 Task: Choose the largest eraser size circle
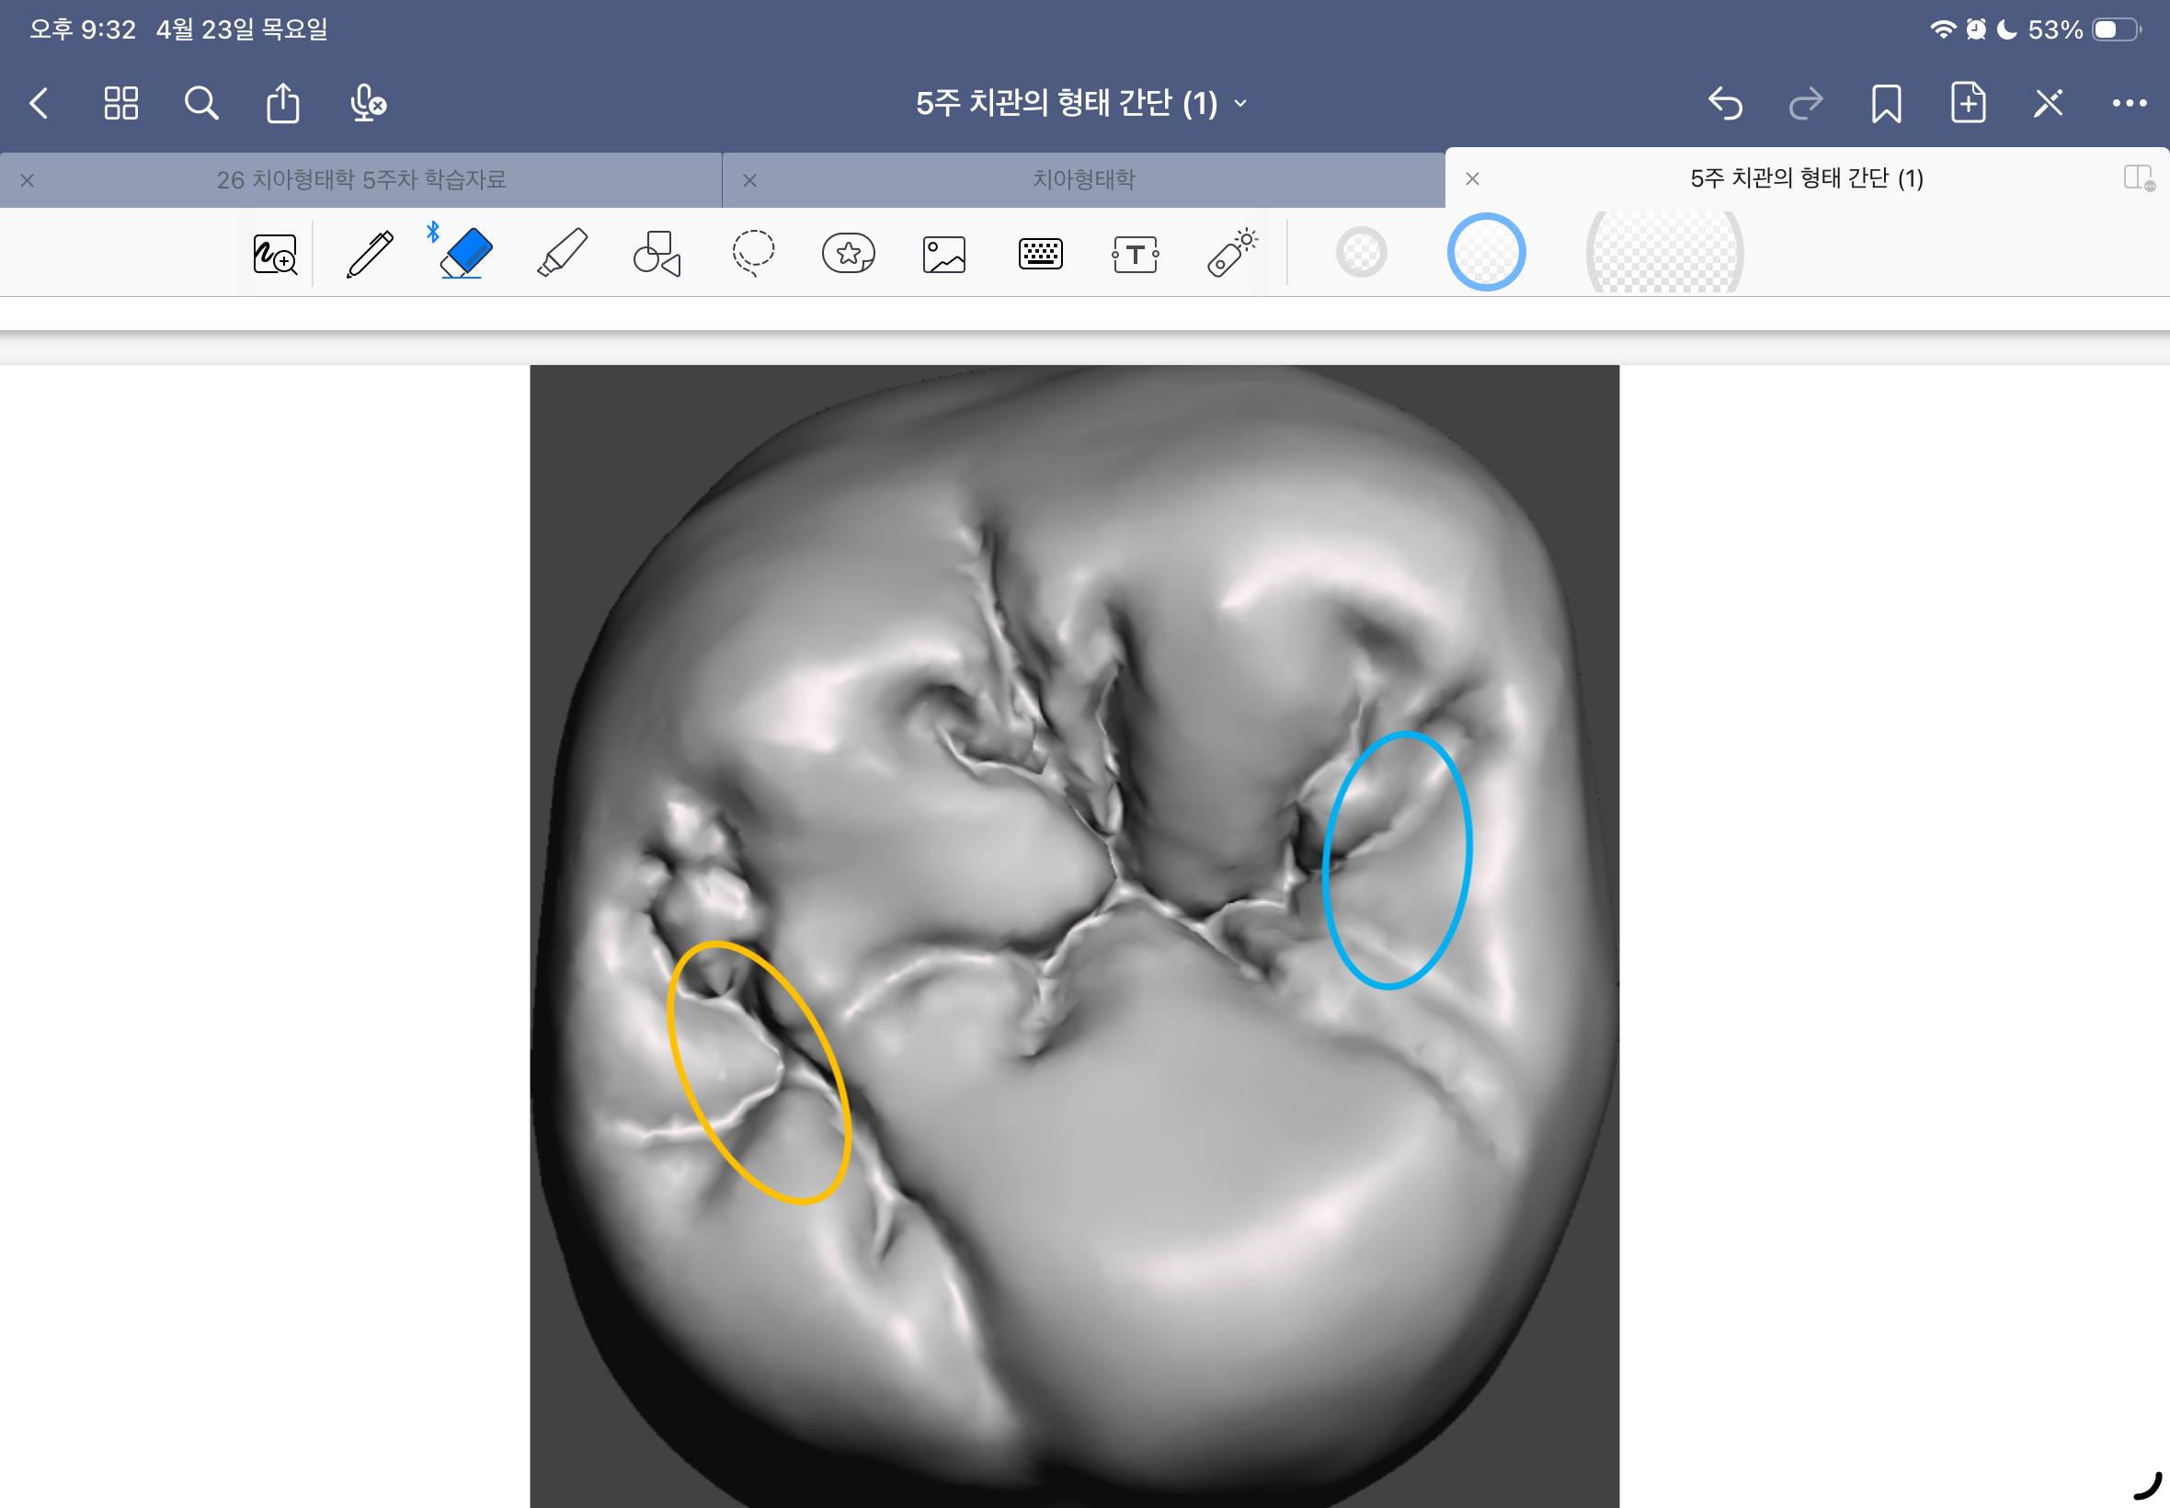click(x=1663, y=252)
